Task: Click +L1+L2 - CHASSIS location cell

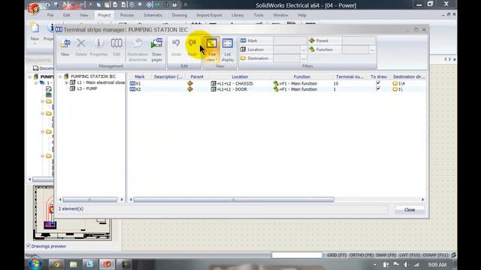Action: 232,83
